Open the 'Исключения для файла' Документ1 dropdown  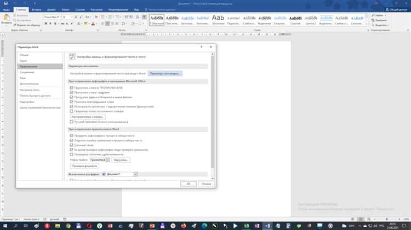click(x=135, y=174)
